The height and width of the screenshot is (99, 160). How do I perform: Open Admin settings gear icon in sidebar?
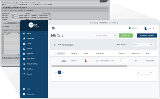(24, 33)
